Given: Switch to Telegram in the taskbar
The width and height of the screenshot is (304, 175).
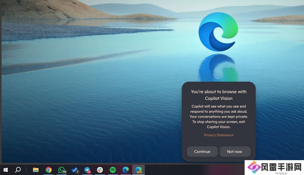Looking at the screenshot, I should (x=87, y=170).
